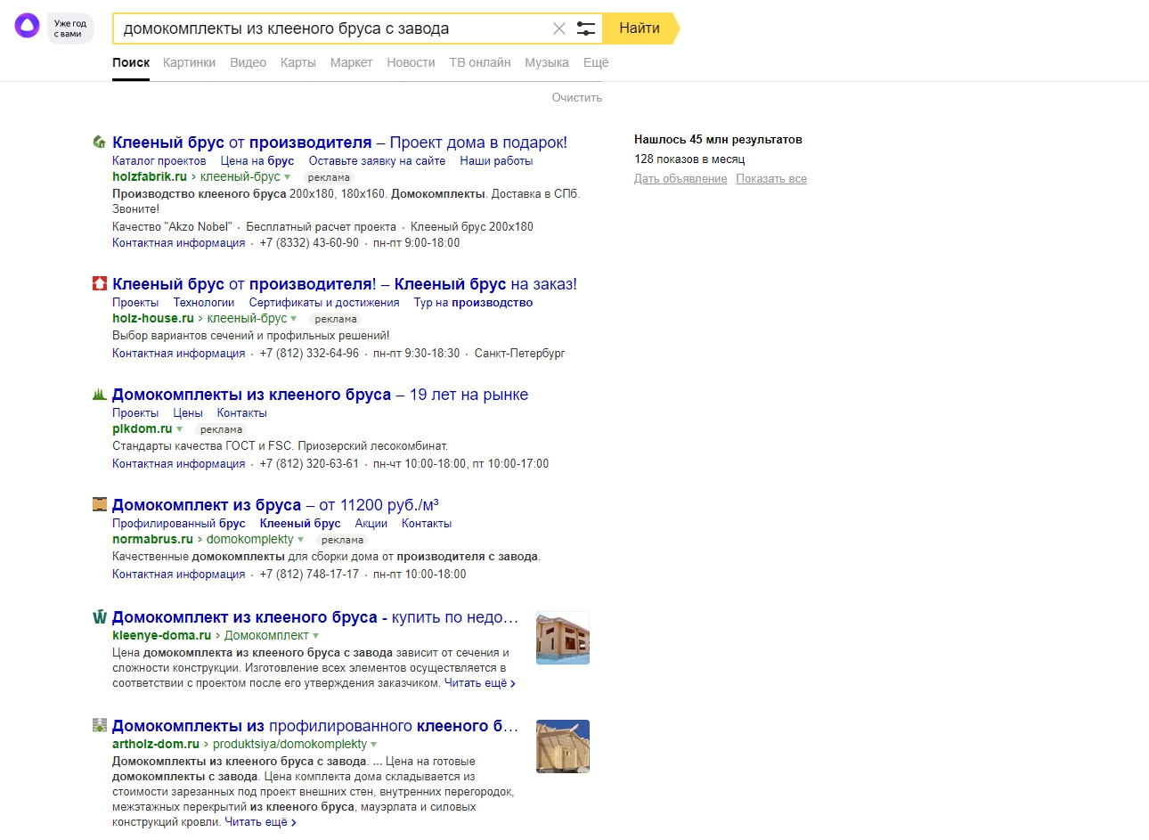Click the kleenye-doma.ru favicon icon

[x=100, y=616]
